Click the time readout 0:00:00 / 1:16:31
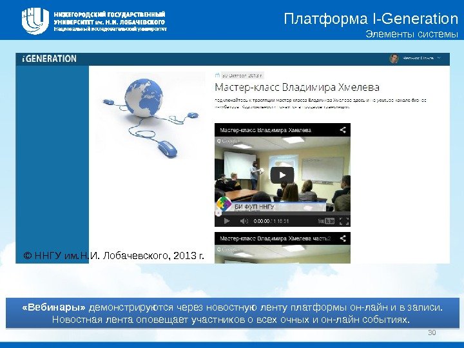Image resolution: width=464 pixels, height=348 pixels. click(x=271, y=221)
